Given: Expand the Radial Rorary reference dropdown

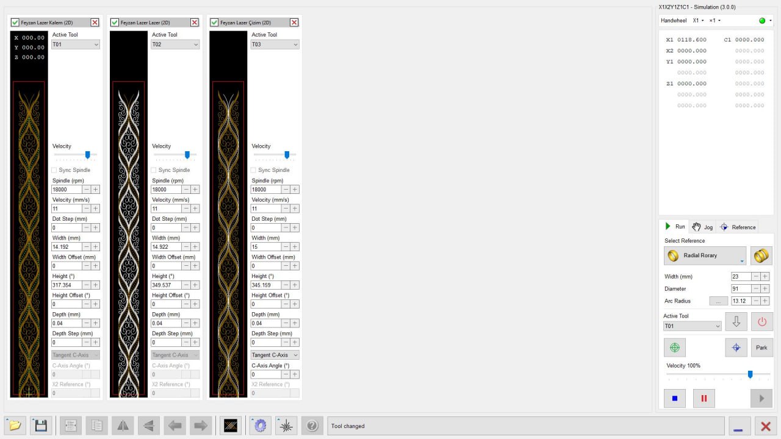Looking at the screenshot, I should pos(705,255).
